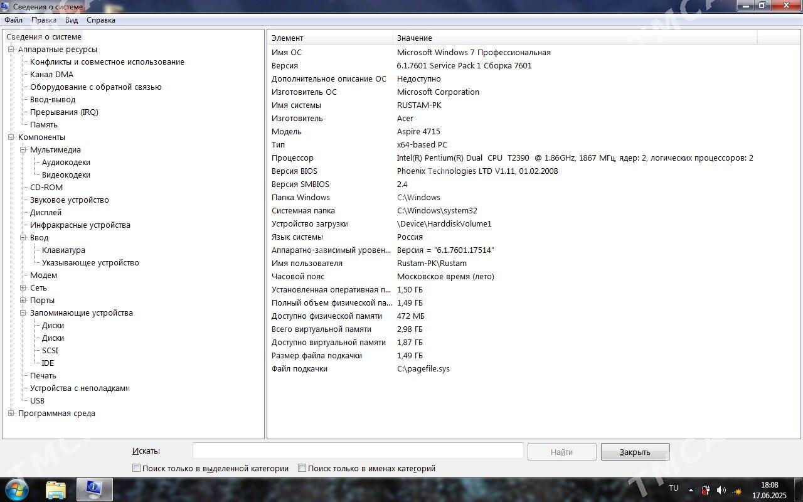Click the battery power tray icon
The height and width of the screenshot is (502, 803).
pyautogui.click(x=706, y=489)
